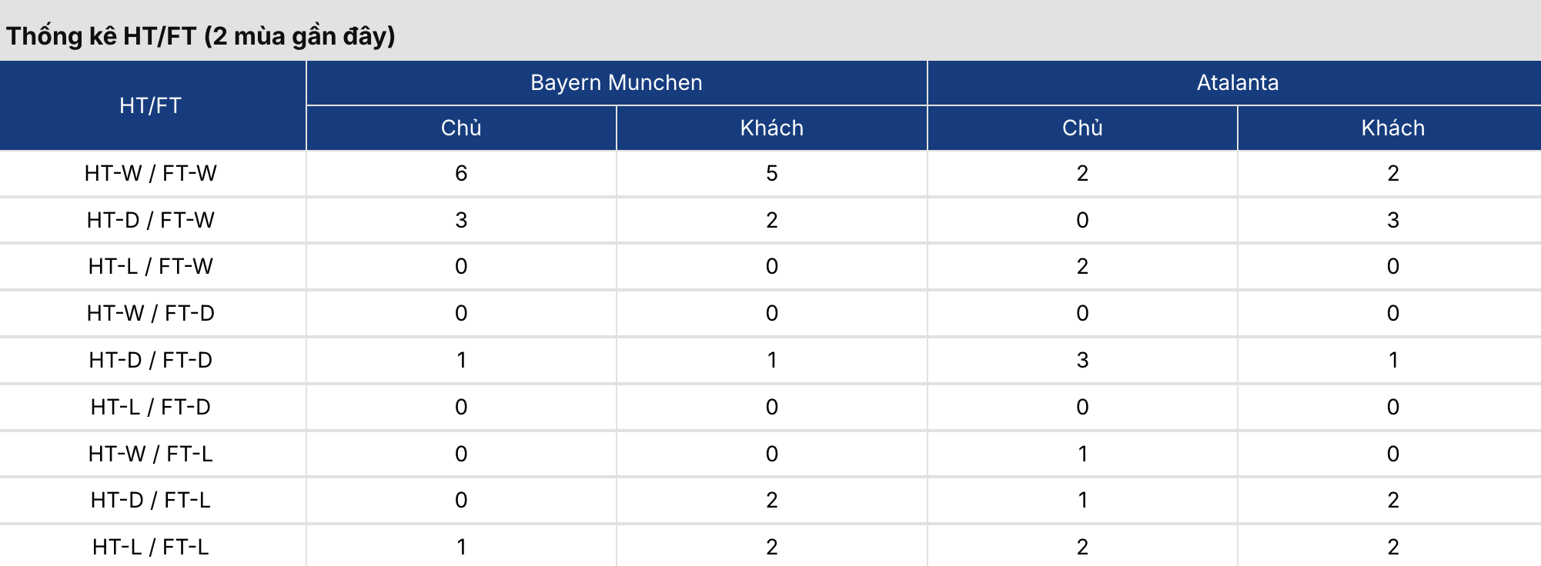The height and width of the screenshot is (566, 1541).
Task: Click the Bayern Munchen column header
Action: (x=616, y=82)
